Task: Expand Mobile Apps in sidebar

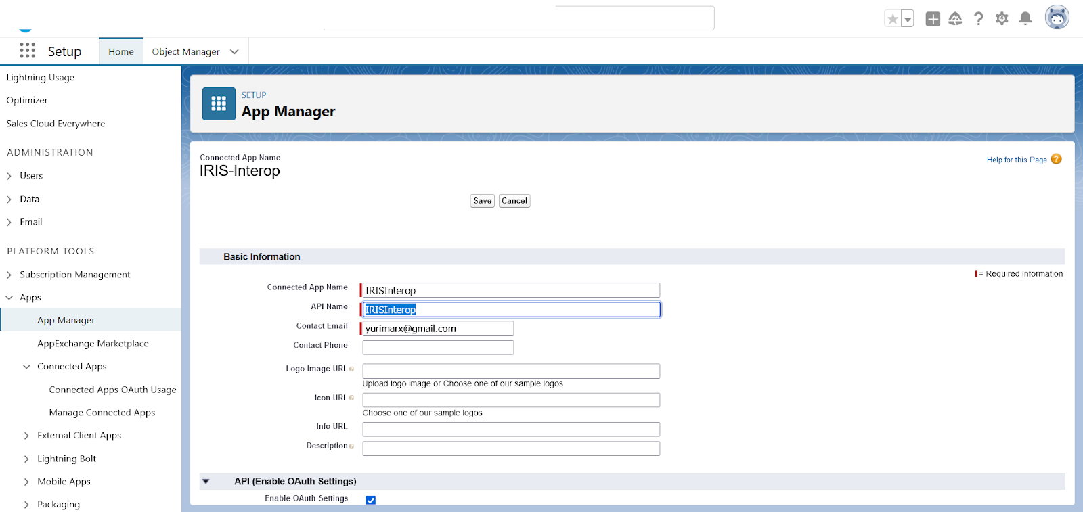Action: pos(26,482)
